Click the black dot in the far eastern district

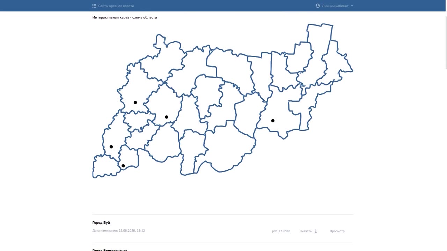(x=273, y=121)
